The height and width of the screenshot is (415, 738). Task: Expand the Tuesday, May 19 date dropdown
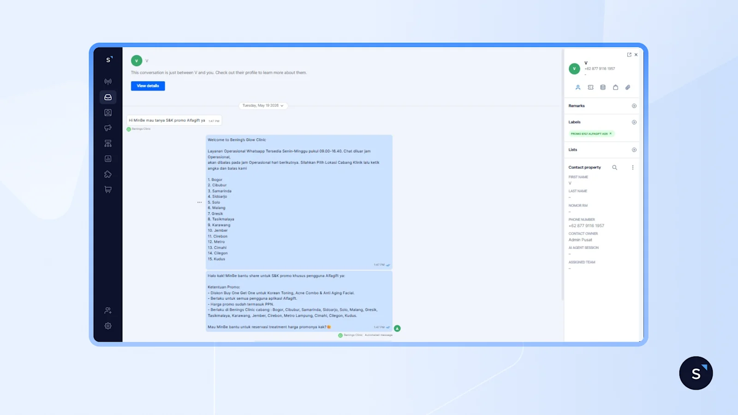coord(263,106)
